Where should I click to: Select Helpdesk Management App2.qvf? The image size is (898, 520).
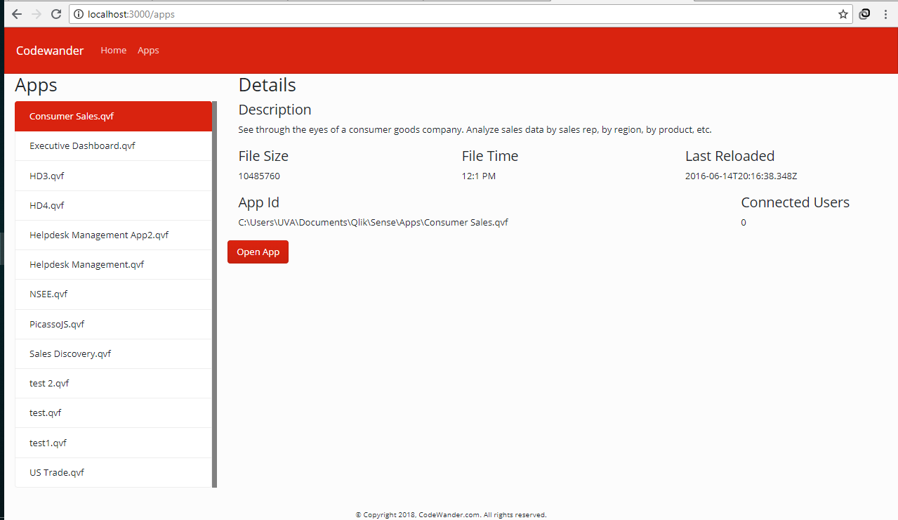113,235
